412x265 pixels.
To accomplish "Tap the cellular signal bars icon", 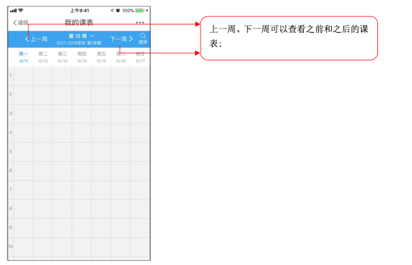I will click(x=14, y=10).
